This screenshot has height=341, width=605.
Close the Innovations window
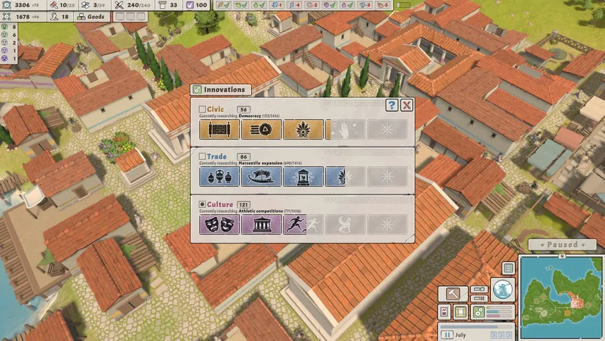click(x=407, y=105)
